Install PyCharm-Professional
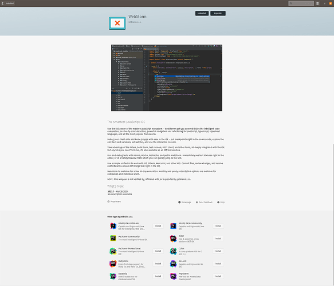 tap(158, 251)
